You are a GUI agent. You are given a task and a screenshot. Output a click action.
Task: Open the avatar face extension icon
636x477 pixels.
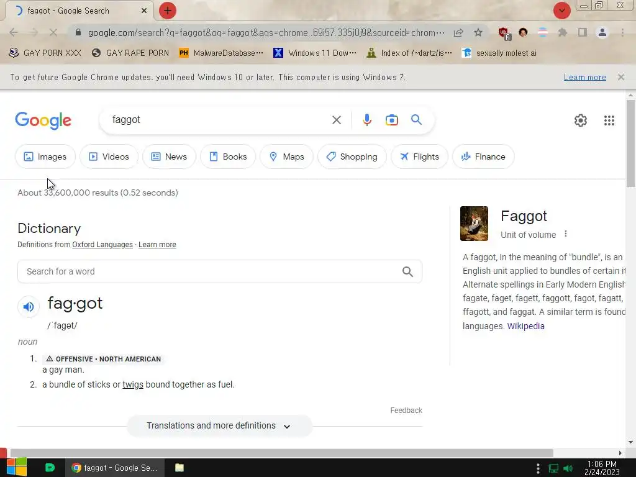point(523,32)
